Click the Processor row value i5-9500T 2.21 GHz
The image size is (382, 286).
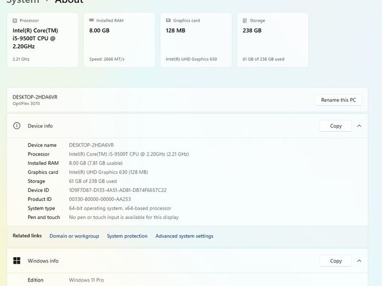click(129, 154)
